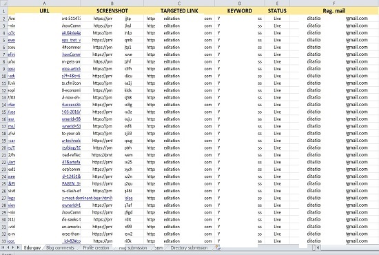The image size is (379, 255).
Task: Go to first sheet tab using navigation arrow
Action: (3, 247)
